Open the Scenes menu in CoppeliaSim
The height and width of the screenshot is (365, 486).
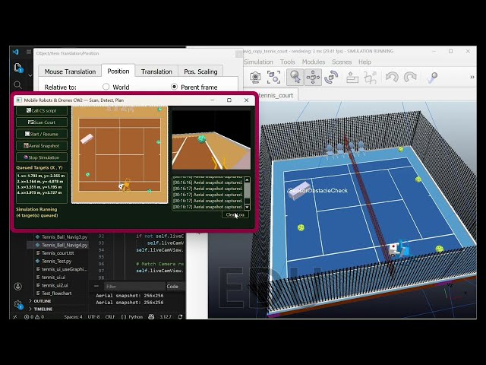tap(342, 62)
